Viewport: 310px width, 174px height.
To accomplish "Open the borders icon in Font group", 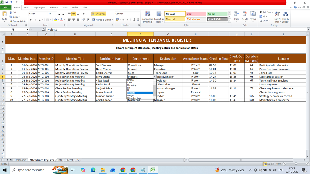I will [x=48, y=20].
